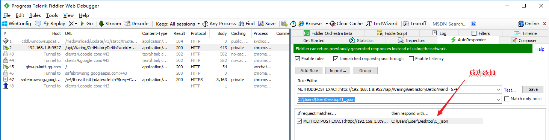Viewport: 549px width, 140px height.
Task: Click the Test... link
Action: click(510, 90)
